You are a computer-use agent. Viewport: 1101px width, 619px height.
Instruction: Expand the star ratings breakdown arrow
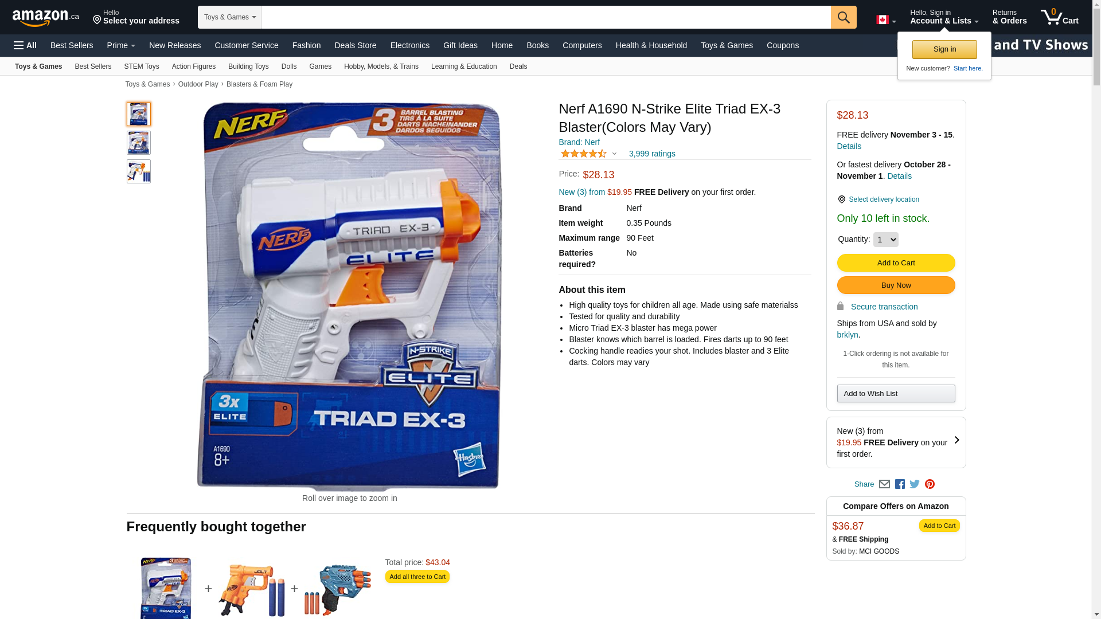pos(614,154)
